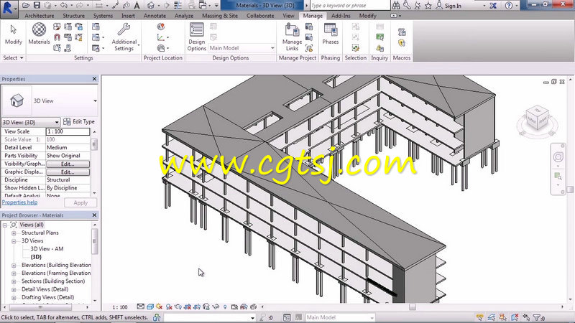Switch to the Architecture ribbon tab

point(40,16)
